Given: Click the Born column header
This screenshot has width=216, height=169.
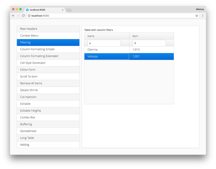Looking at the screenshot, I should click(152, 36).
